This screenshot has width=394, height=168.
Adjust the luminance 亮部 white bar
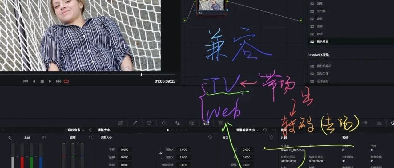click(13, 155)
